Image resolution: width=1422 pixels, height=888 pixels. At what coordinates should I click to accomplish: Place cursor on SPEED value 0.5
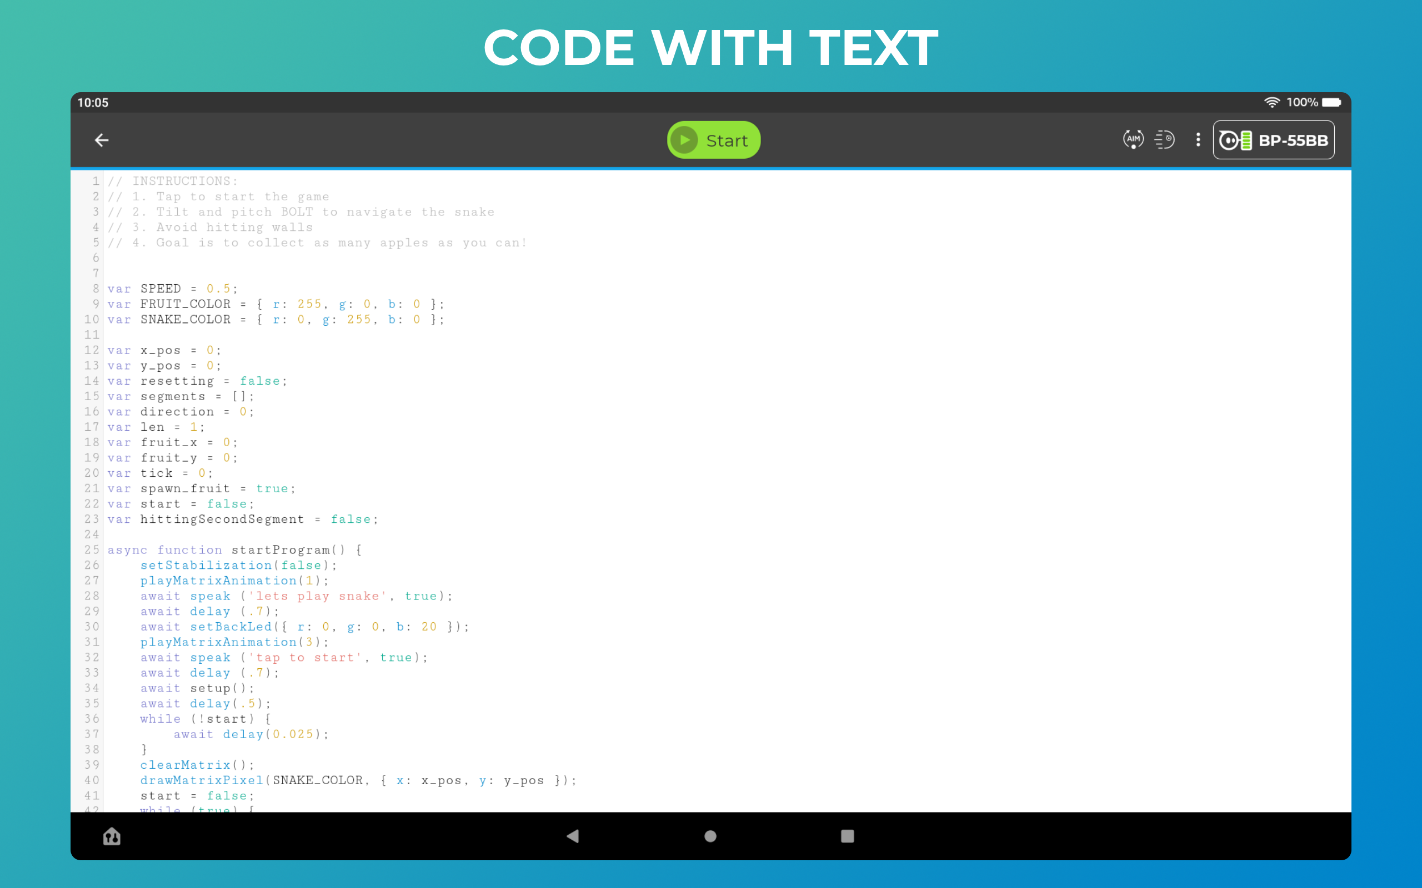(x=219, y=289)
